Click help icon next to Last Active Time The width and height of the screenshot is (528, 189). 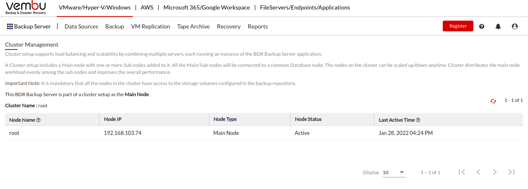click(418, 120)
